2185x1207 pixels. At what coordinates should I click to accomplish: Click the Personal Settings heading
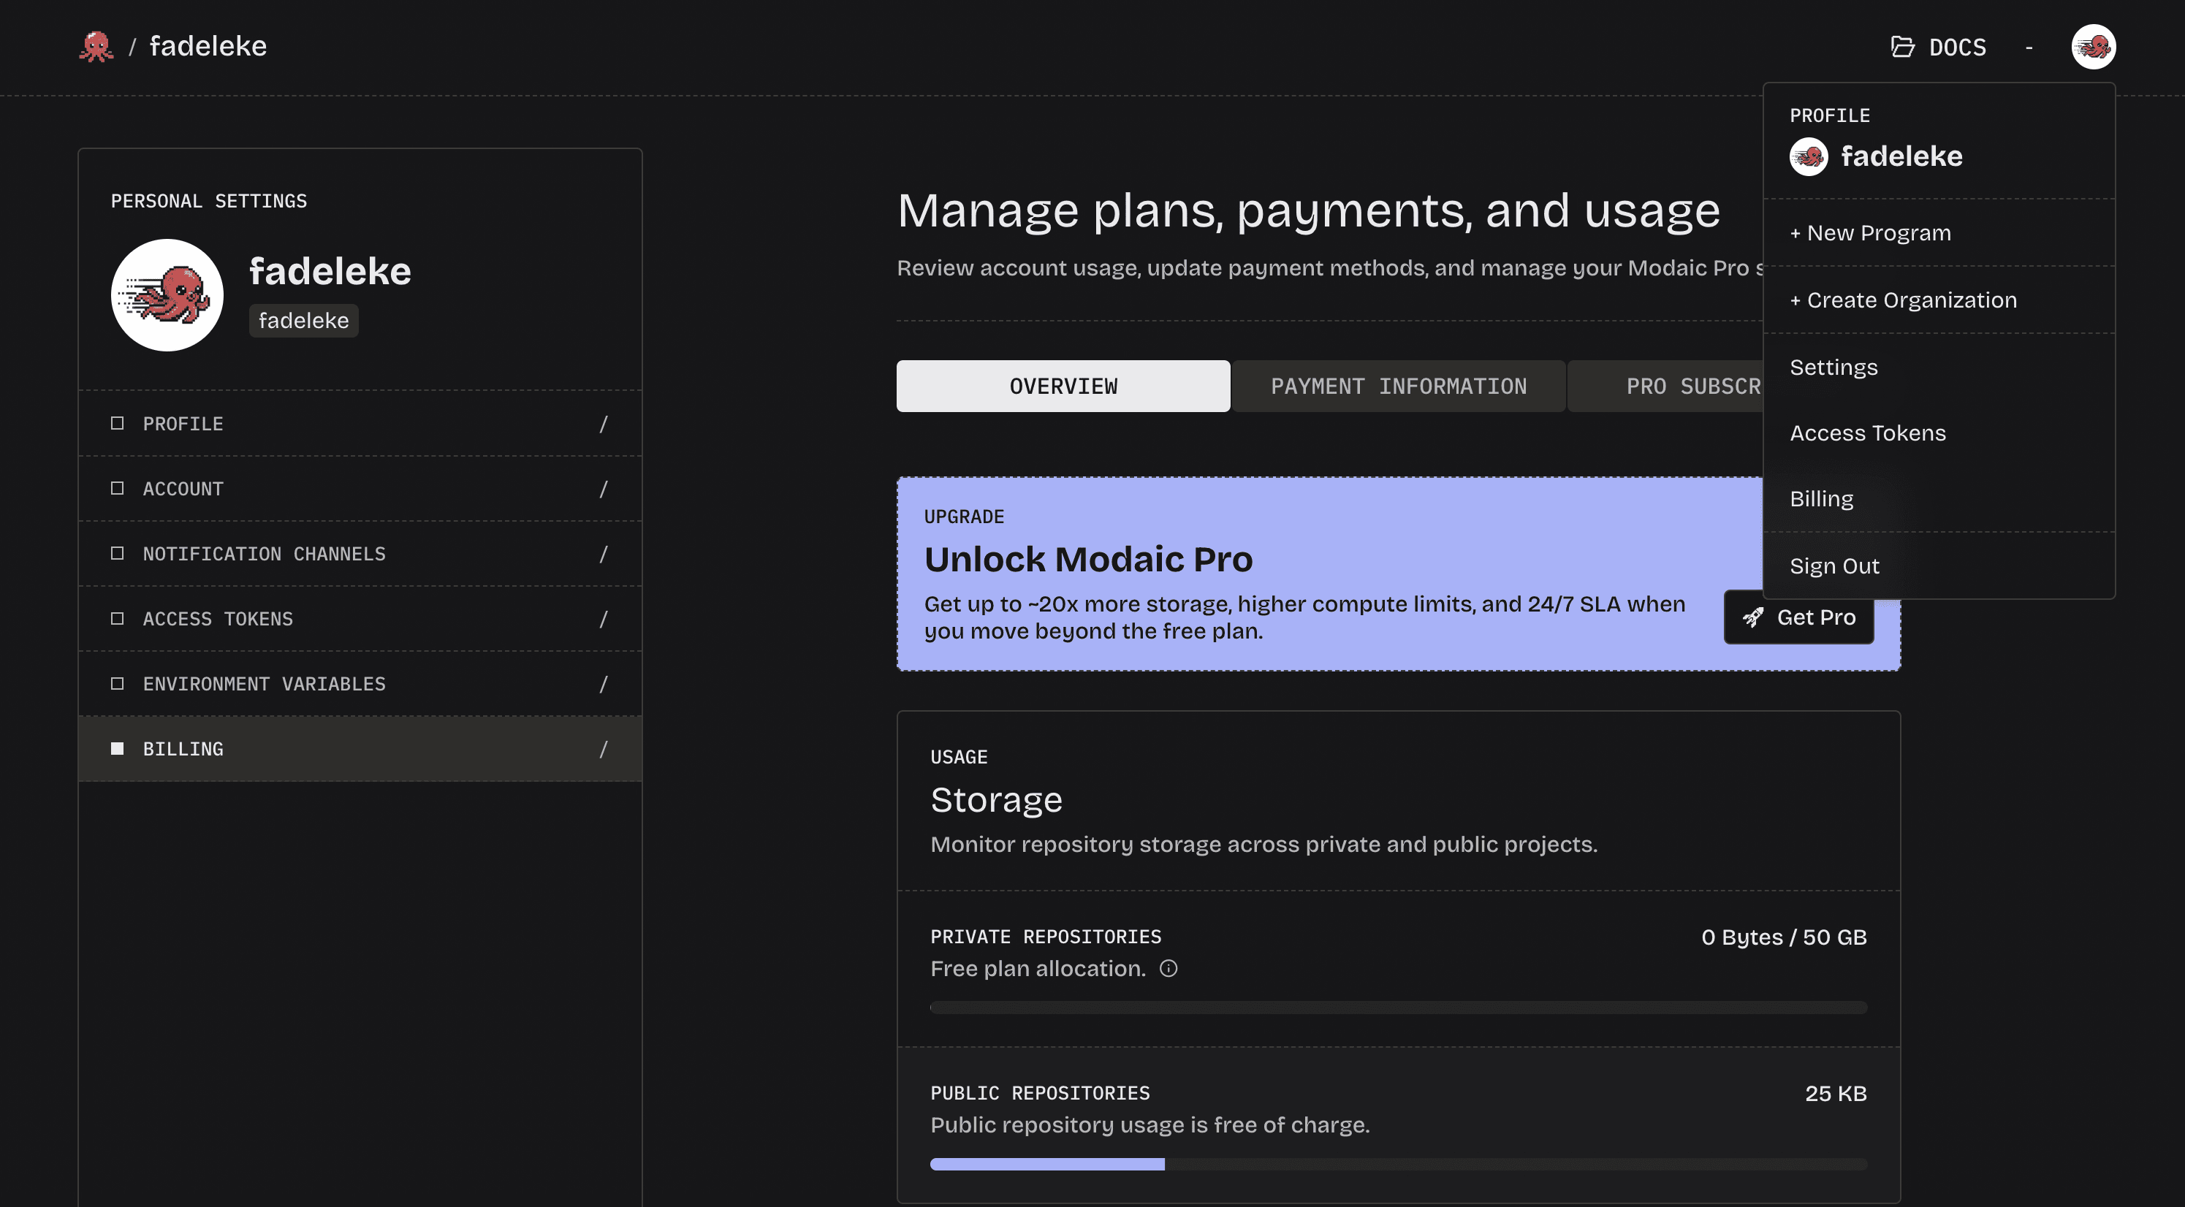pyautogui.click(x=209, y=201)
